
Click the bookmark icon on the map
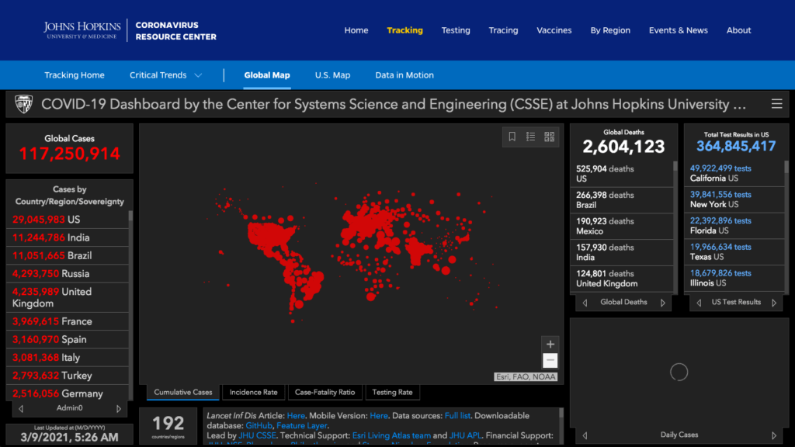click(512, 137)
